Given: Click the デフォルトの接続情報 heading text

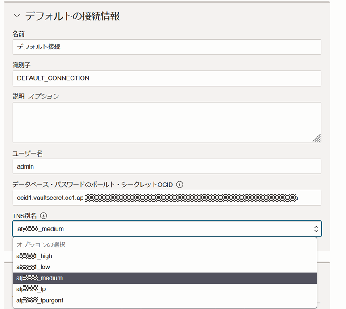Looking at the screenshot, I should point(72,16).
